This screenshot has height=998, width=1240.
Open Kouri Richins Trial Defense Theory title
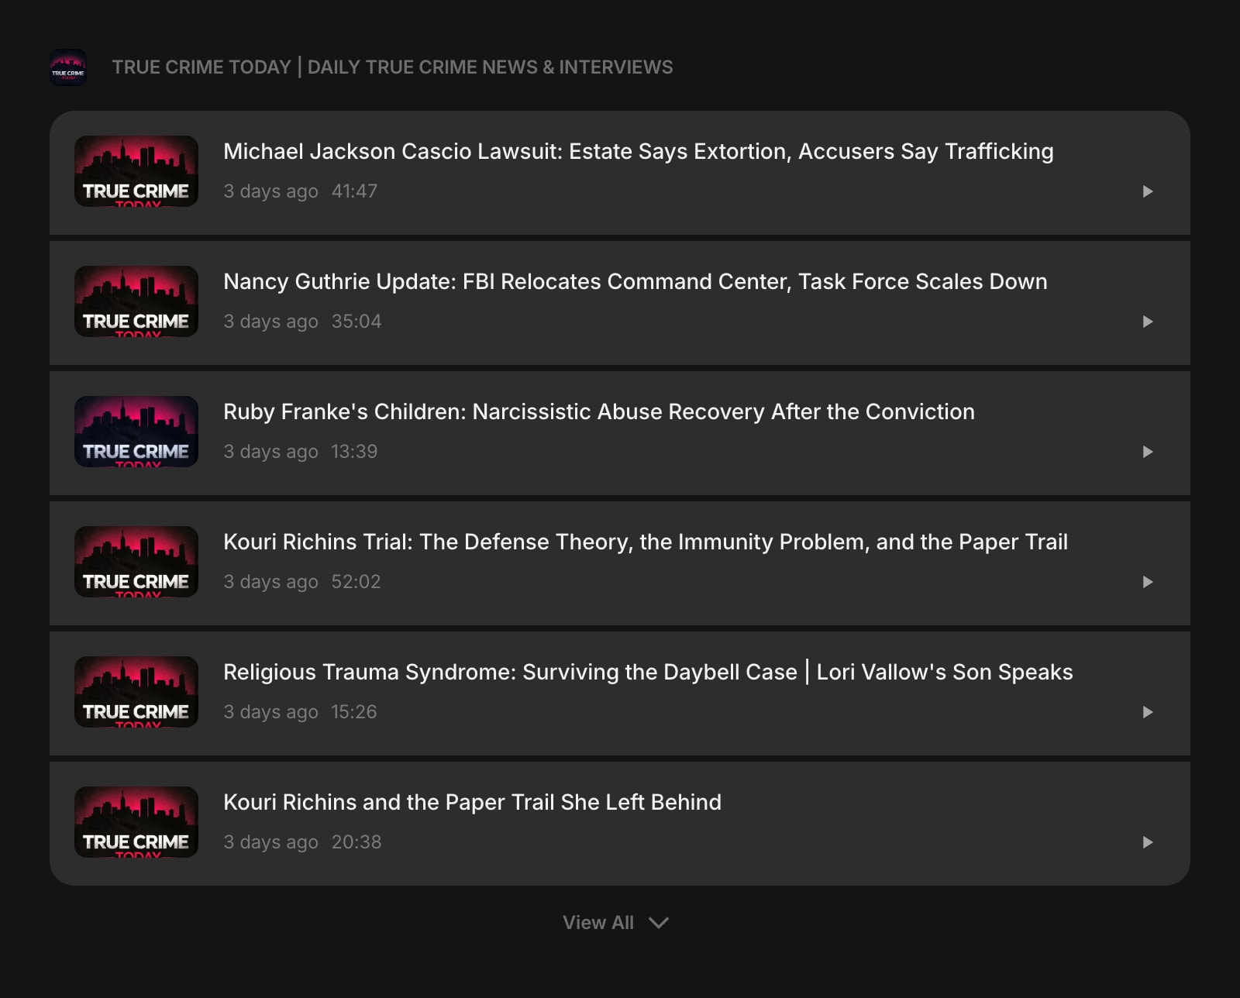645,542
